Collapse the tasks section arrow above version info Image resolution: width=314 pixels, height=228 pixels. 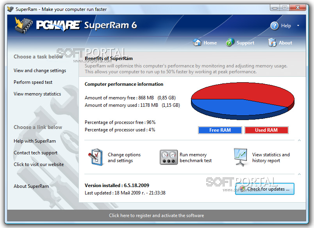299,174
